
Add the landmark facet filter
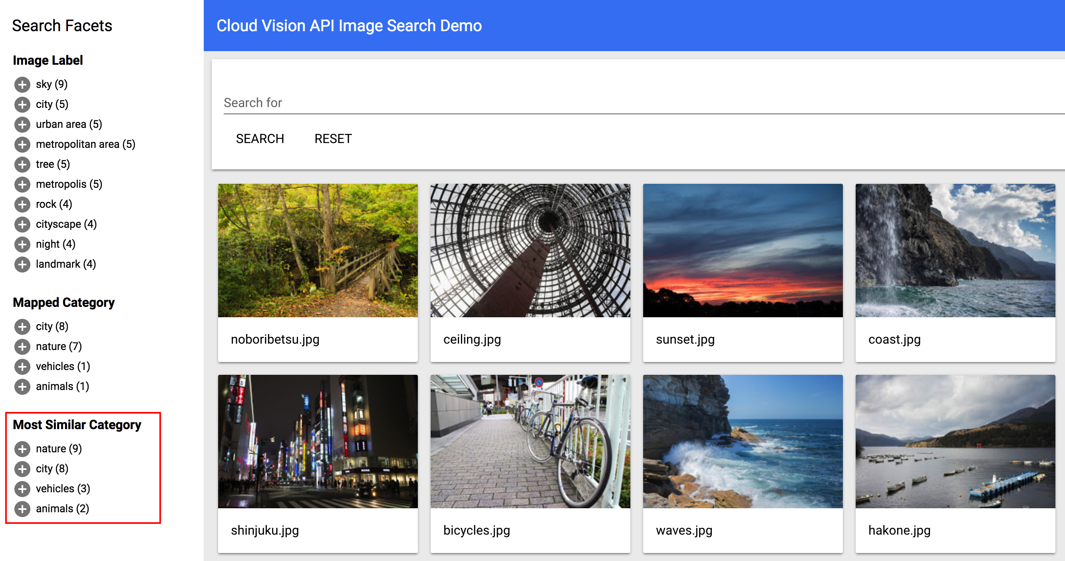[x=22, y=264]
